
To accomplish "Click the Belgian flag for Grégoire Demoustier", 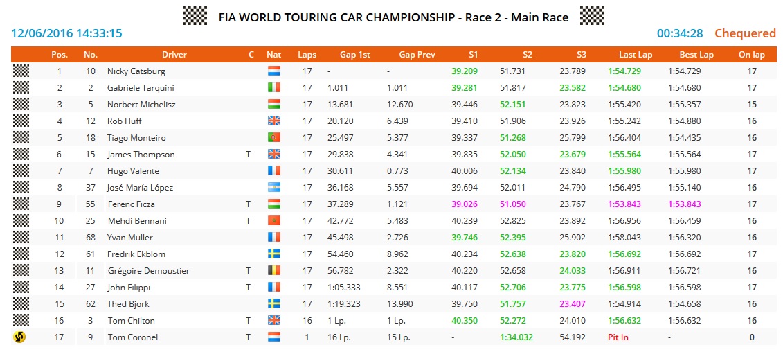I will point(273,271).
